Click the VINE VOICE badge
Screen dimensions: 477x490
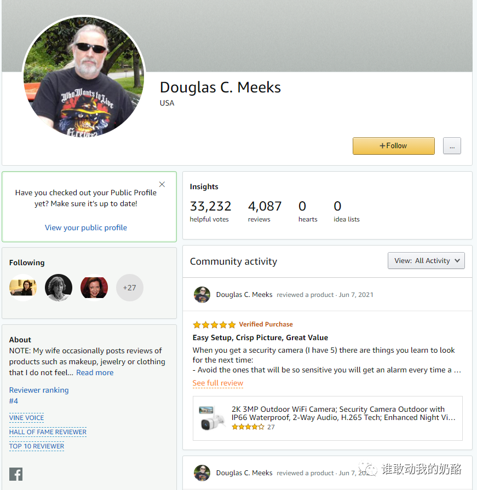(26, 418)
